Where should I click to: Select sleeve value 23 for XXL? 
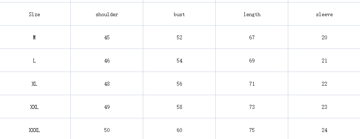pos(324,107)
